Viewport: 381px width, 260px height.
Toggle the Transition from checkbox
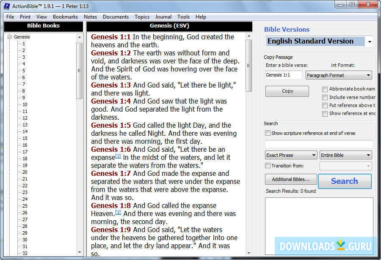tap(268, 165)
